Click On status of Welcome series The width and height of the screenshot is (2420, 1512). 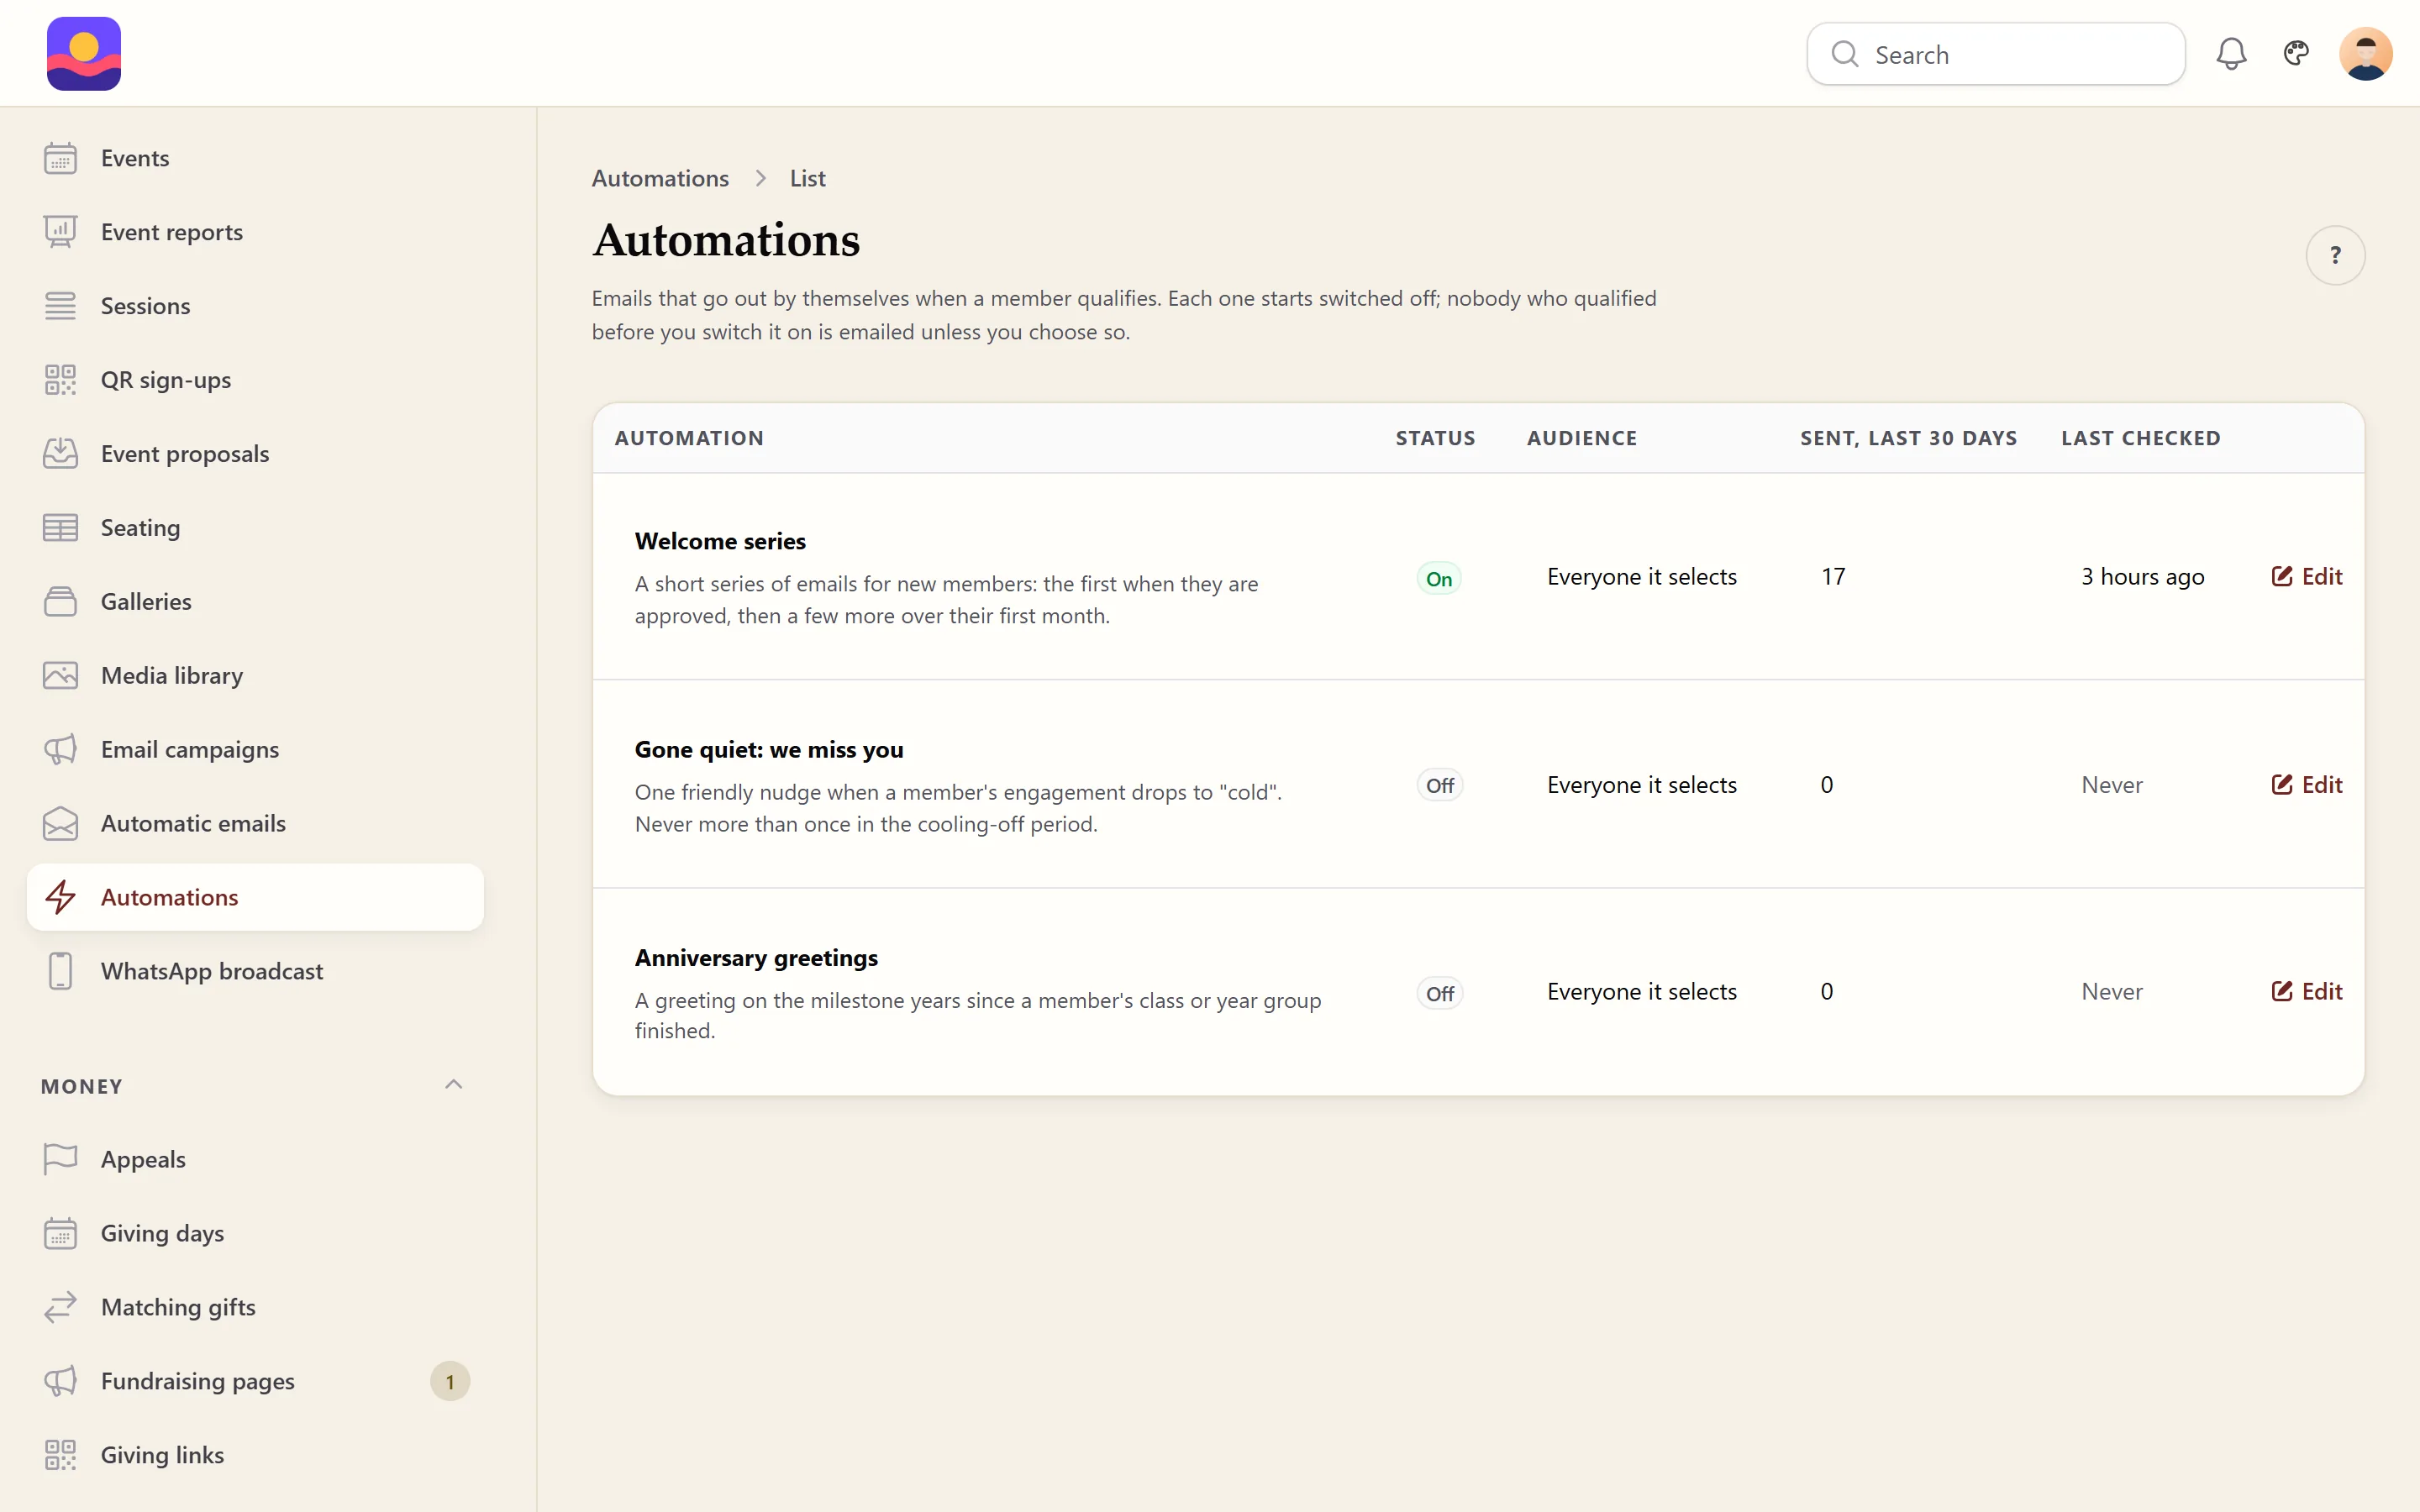[1438, 579]
